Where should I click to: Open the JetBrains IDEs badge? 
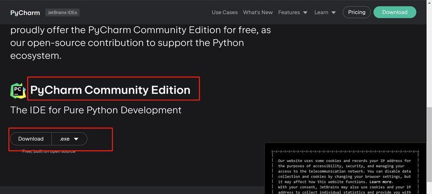point(63,13)
